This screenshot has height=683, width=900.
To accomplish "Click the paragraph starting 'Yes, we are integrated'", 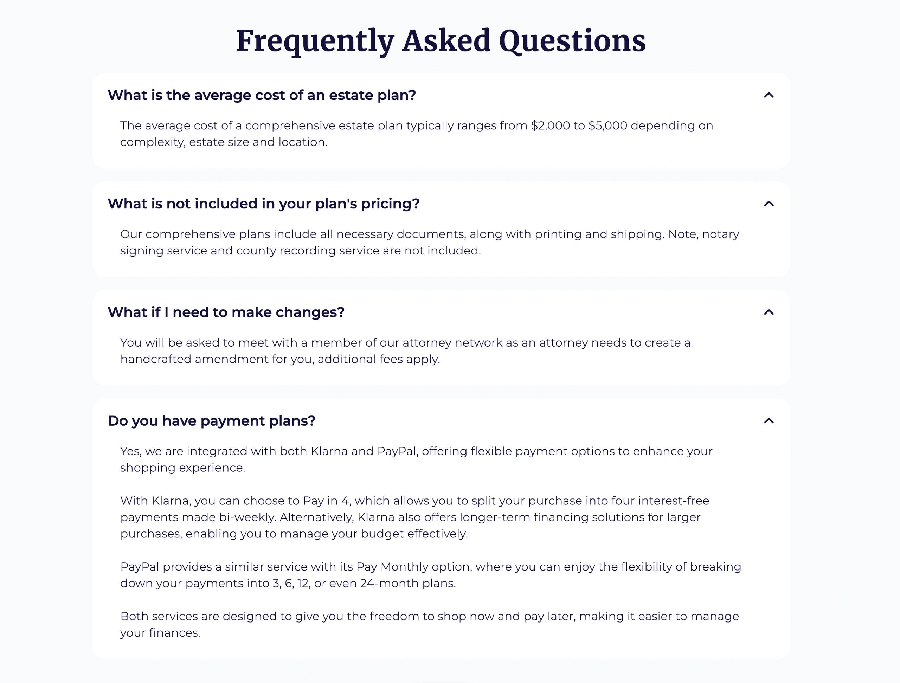I will coord(416,460).
